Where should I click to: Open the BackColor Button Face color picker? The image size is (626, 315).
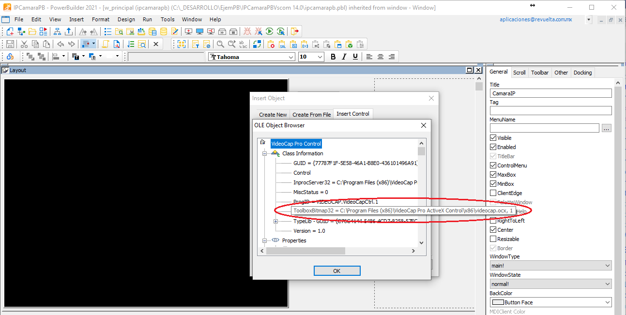pyautogui.click(x=550, y=302)
